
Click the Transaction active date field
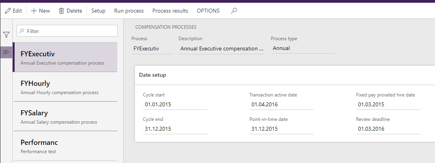[x=281, y=105]
